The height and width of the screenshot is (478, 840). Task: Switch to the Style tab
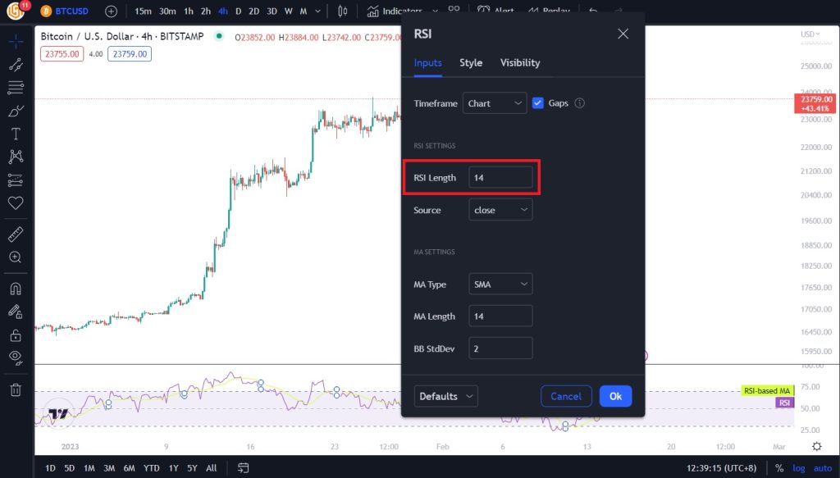(x=470, y=62)
